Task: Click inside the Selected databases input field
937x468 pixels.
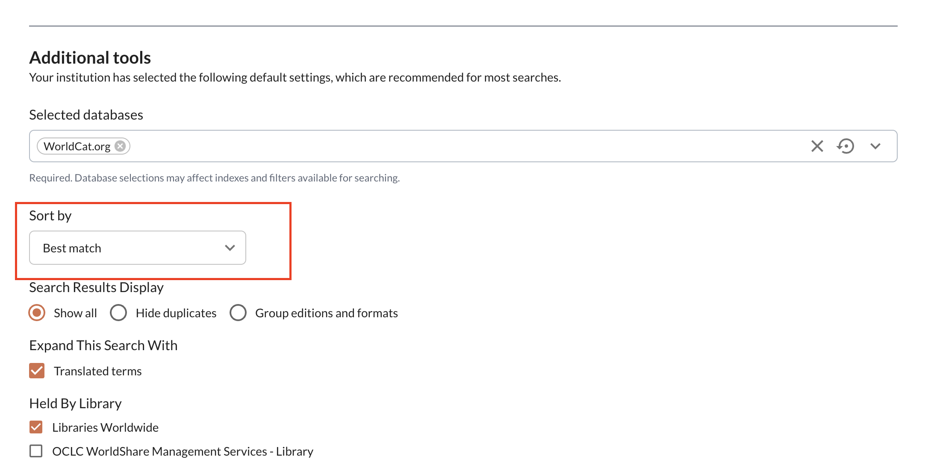Action: (427, 146)
